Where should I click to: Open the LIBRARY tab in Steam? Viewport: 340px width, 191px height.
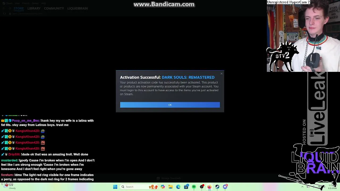tap(34, 8)
